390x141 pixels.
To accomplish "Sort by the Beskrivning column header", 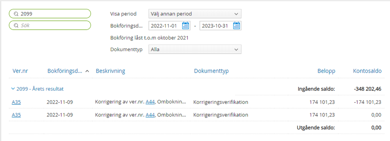I will click(x=110, y=71).
